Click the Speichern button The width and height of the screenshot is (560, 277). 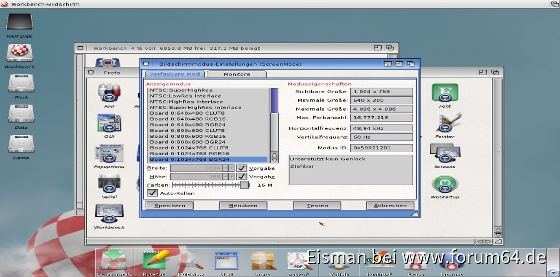(x=169, y=205)
